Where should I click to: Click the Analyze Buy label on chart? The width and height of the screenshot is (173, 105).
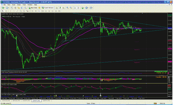click(161, 71)
